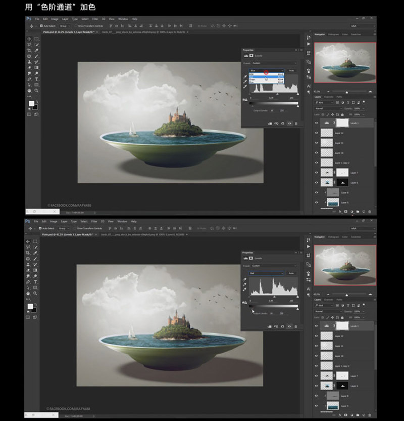Select the Dodge tool in bottom window

(35, 276)
